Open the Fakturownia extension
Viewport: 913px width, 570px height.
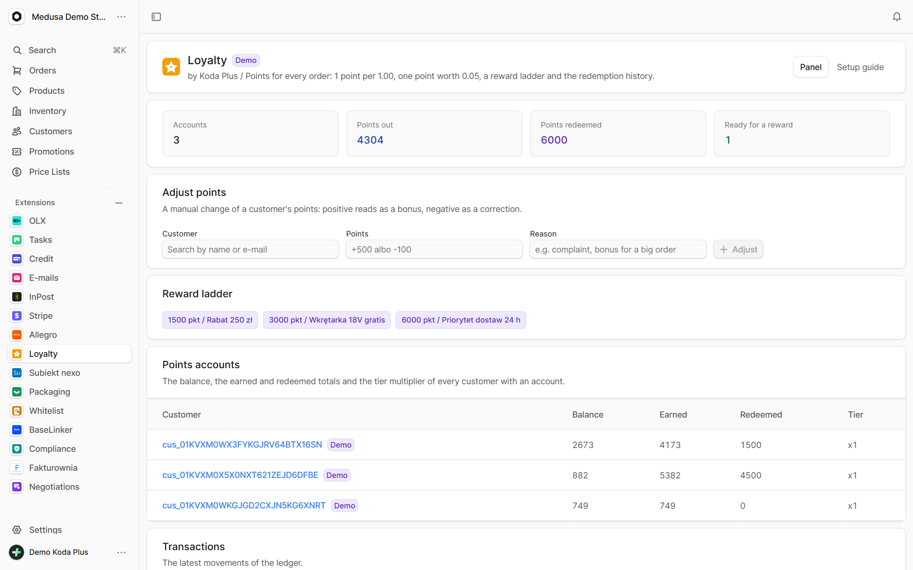click(70, 468)
